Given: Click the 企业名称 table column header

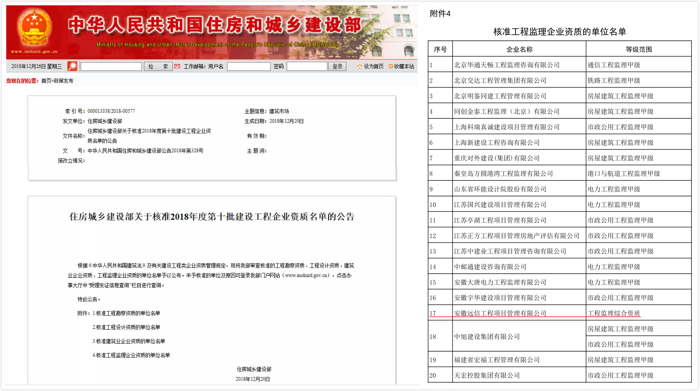Looking at the screenshot, I should (x=519, y=49).
